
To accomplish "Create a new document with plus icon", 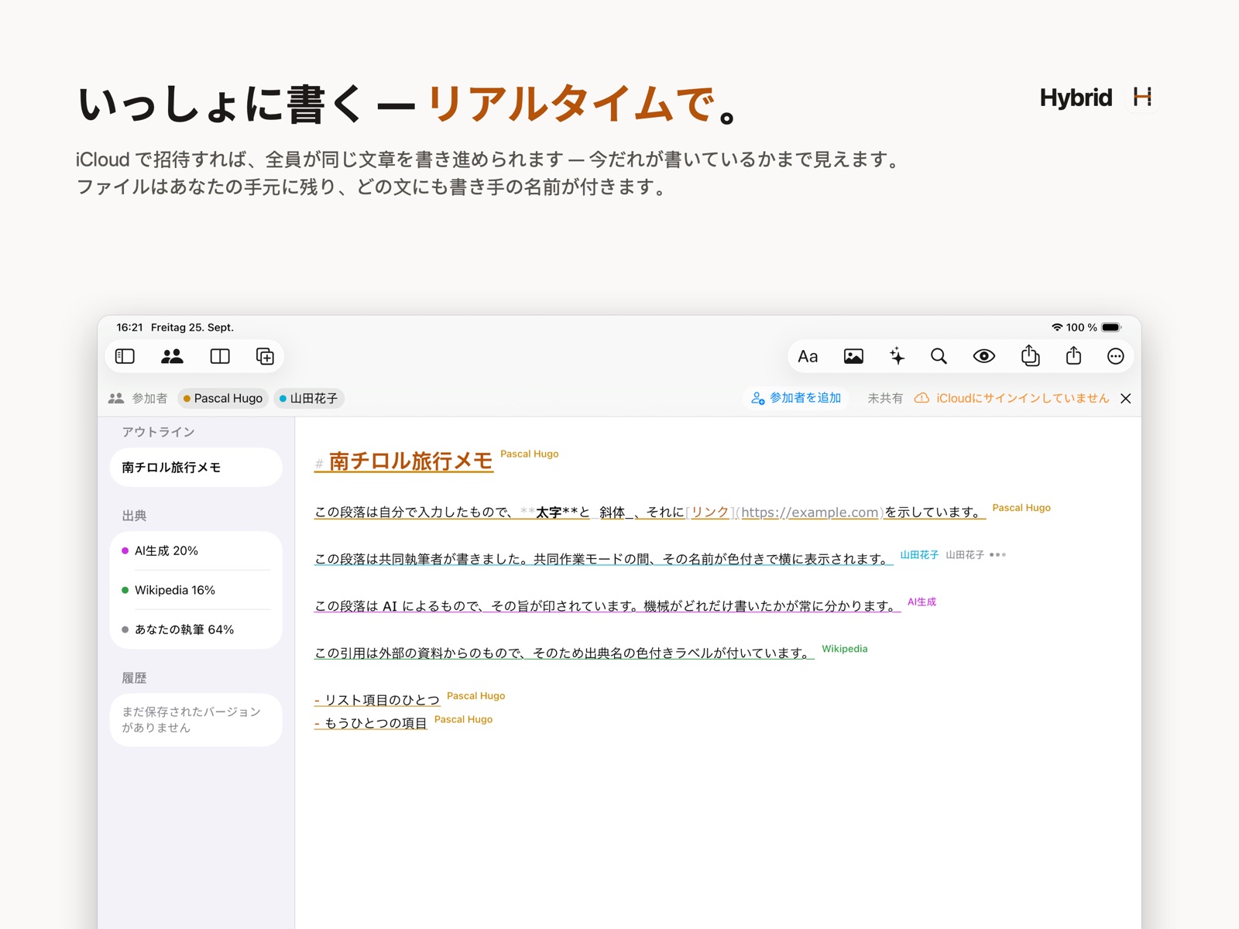I will tap(265, 356).
